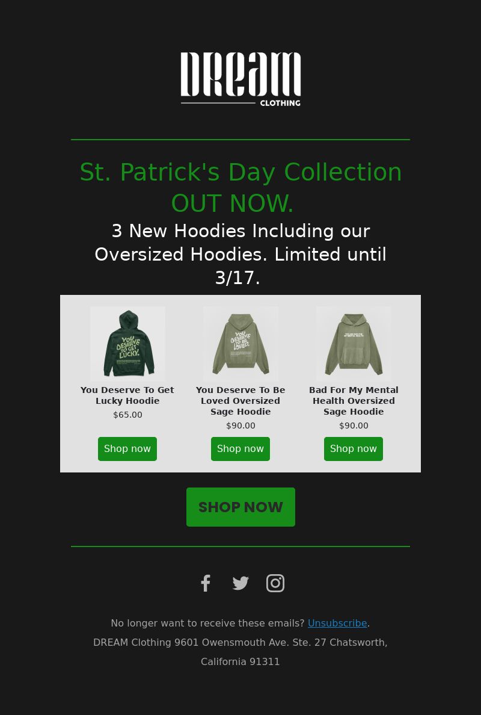Open the Facebook icon link
Viewport: 481px width, 715px height.
(x=206, y=583)
